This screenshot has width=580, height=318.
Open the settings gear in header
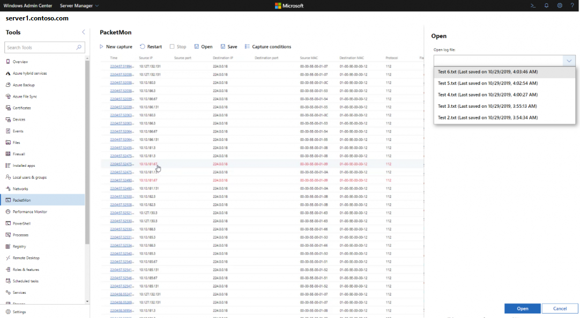[560, 5]
